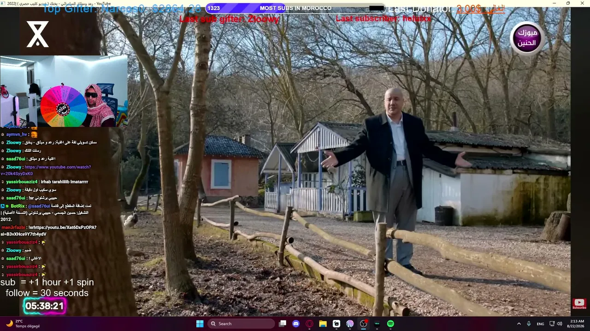The image size is (590, 331).
Task: Click the colorful spin wheel in webcam overlay
Action: click(63, 106)
